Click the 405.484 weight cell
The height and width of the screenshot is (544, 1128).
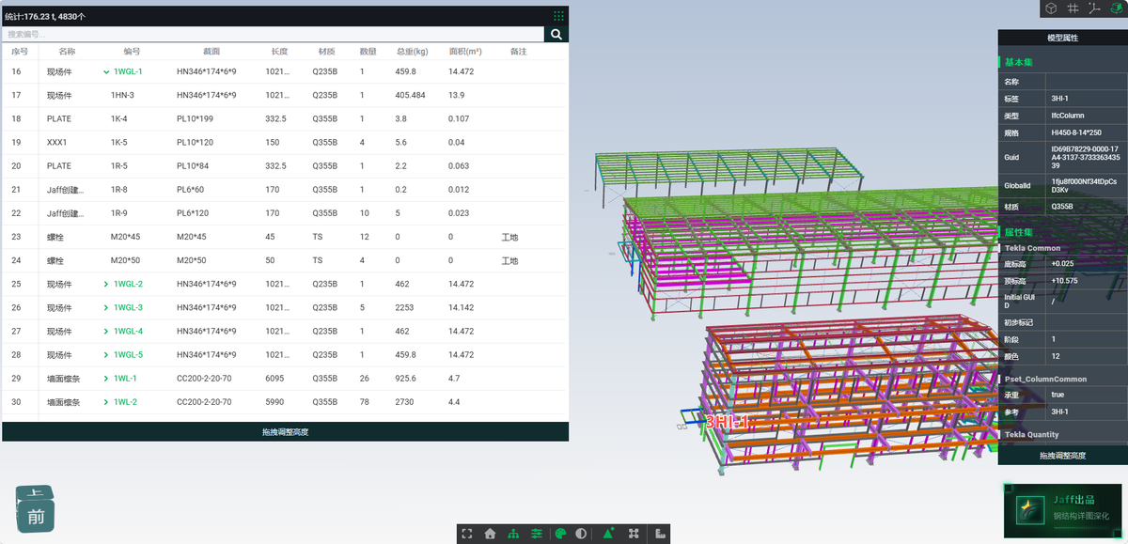[411, 95]
